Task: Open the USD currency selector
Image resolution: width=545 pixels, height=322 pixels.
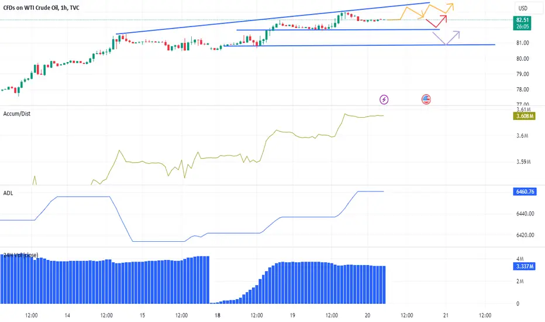Action: 523,8
